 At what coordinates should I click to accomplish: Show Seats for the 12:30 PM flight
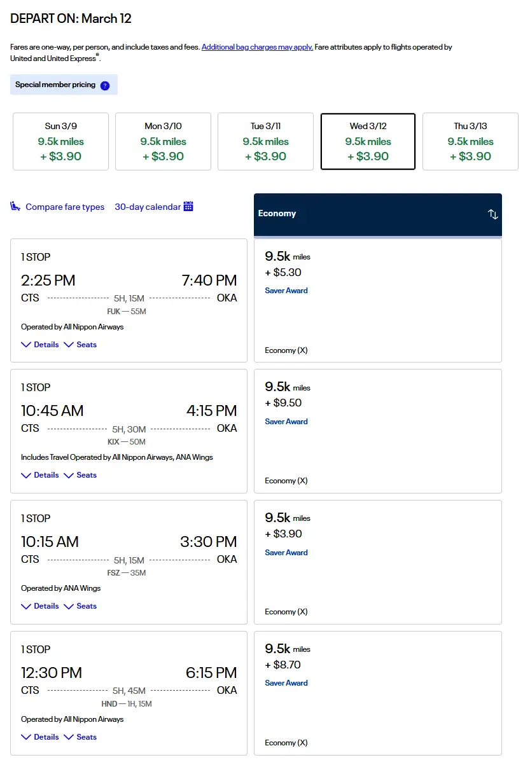pos(81,737)
